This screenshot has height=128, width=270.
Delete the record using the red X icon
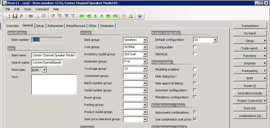point(21,16)
